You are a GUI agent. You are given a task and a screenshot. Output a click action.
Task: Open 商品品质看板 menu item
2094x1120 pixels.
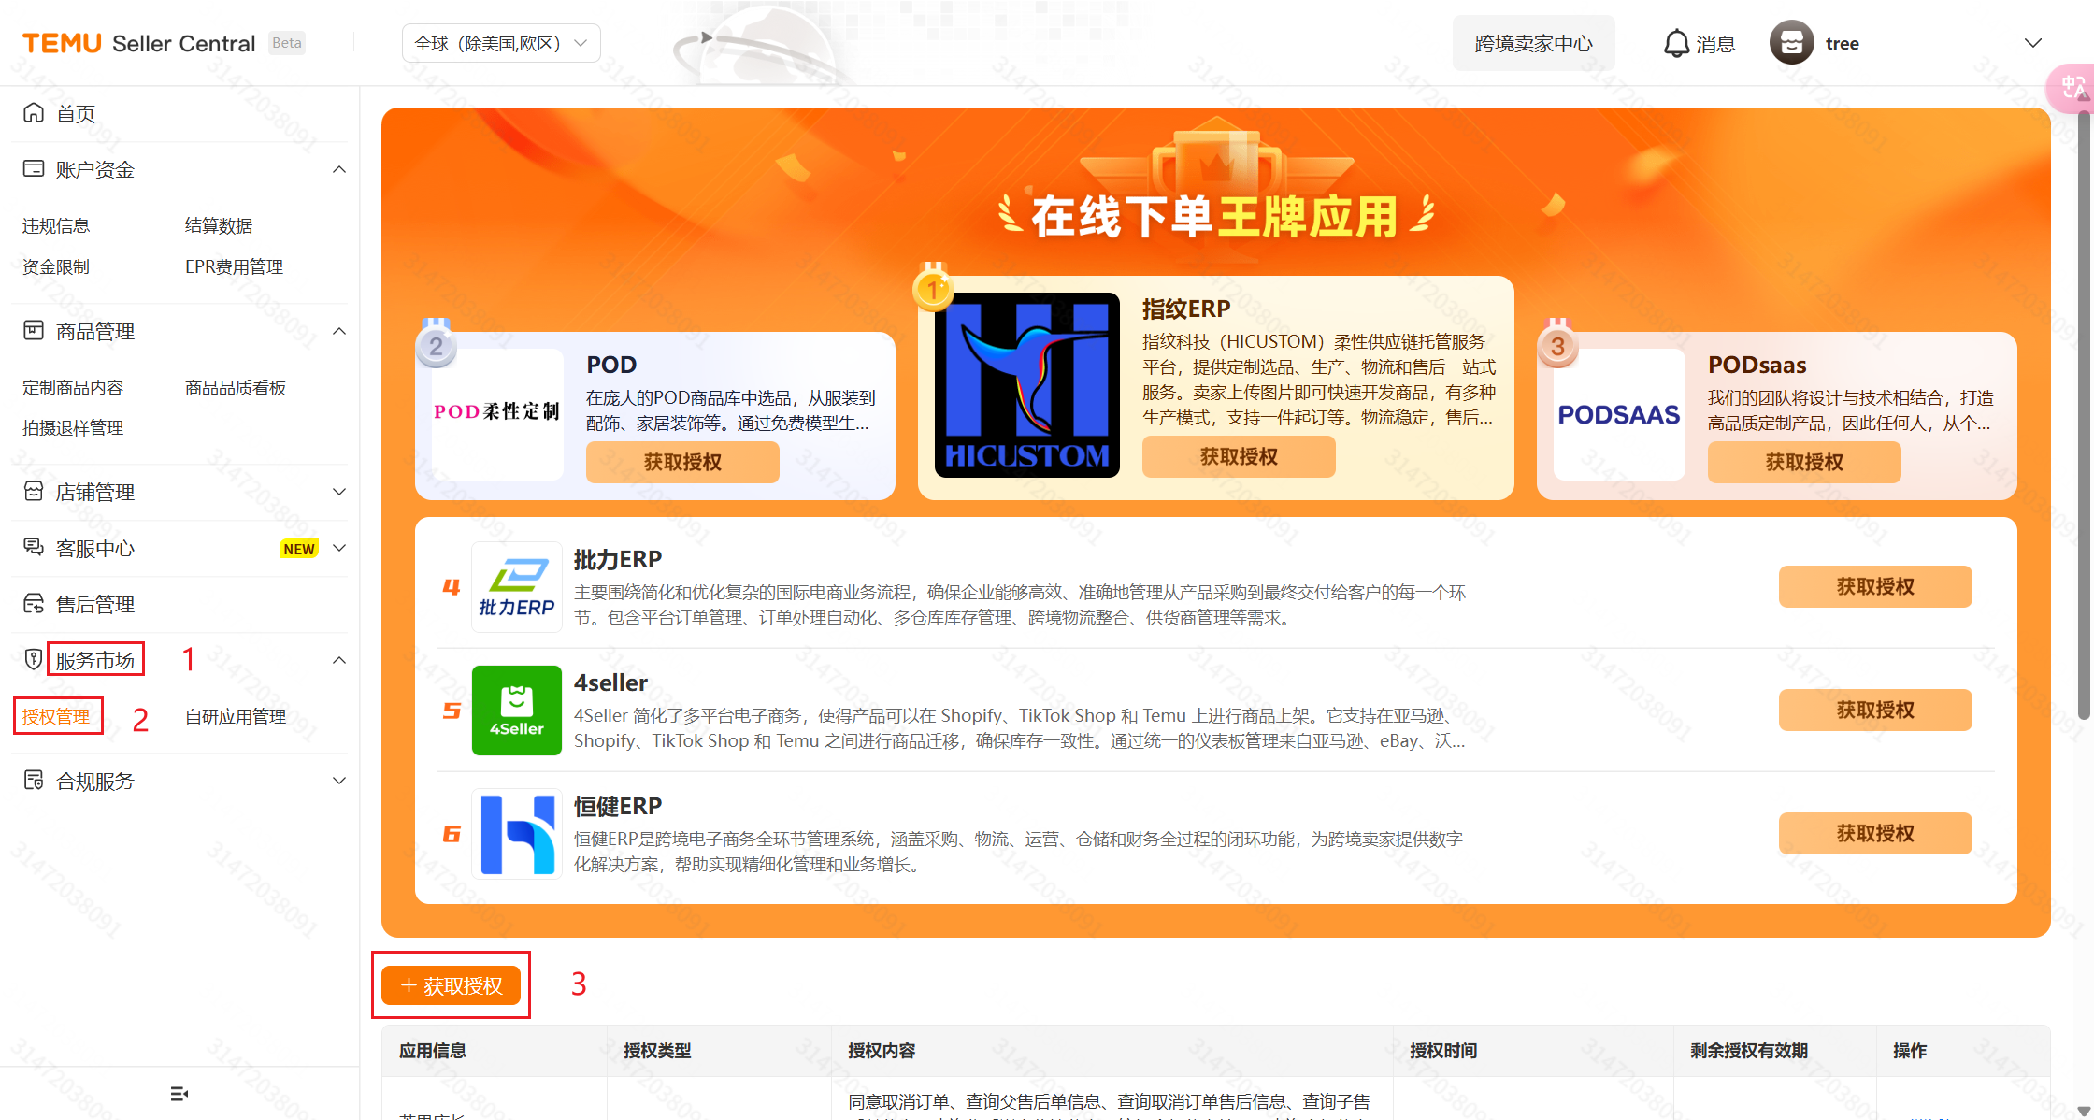pos(236,387)
